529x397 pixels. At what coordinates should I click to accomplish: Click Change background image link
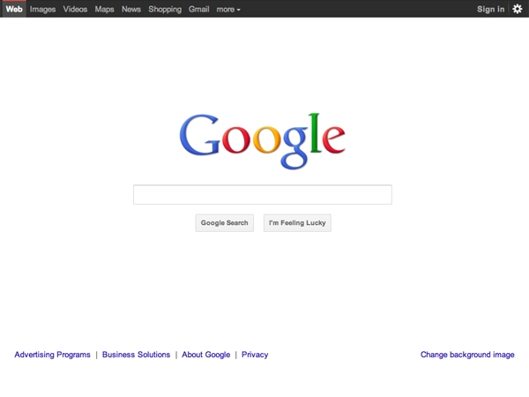click(467, 355)
